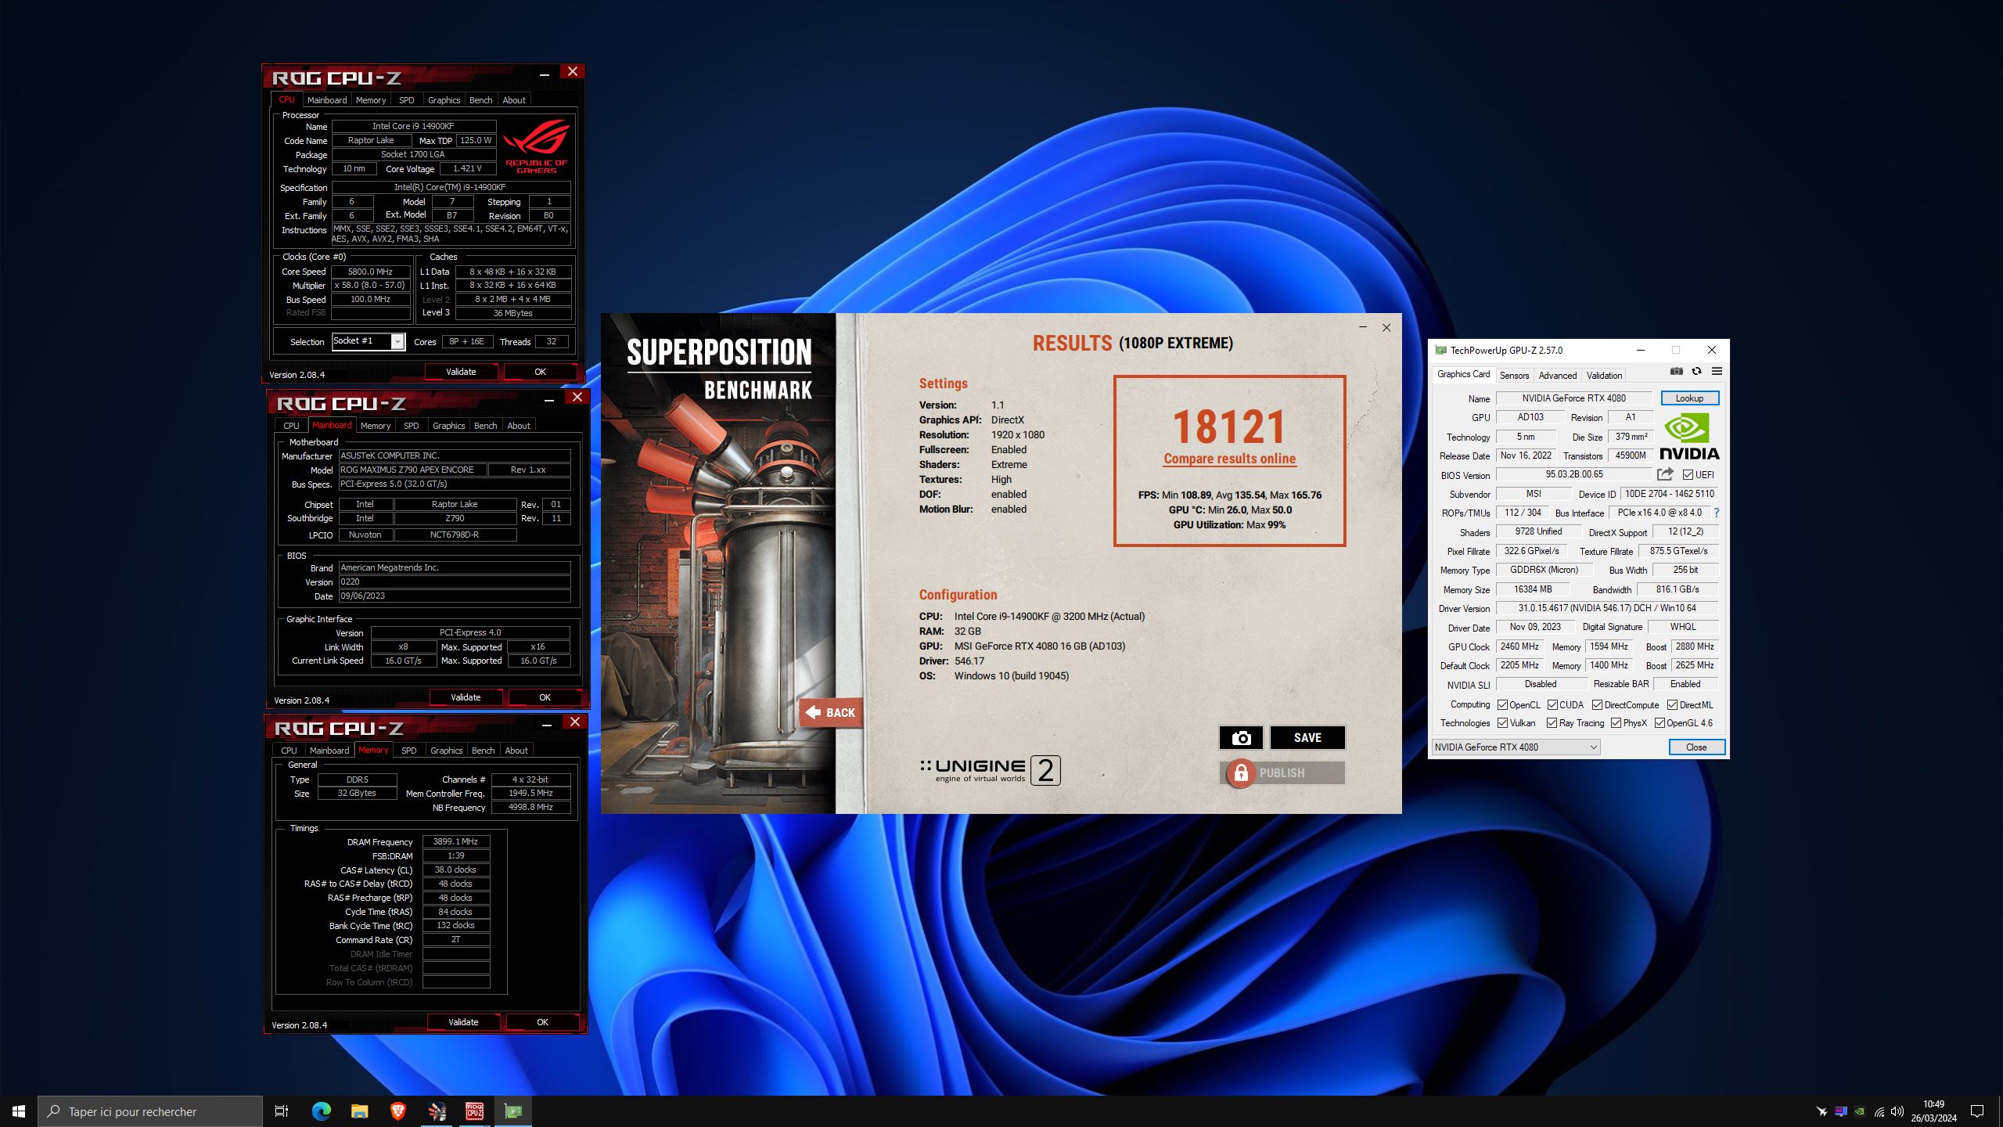This screenshot has height=1127, width=2003.
Task: Click OK in Memory CPU-Z window
Action: [542, 1022]
